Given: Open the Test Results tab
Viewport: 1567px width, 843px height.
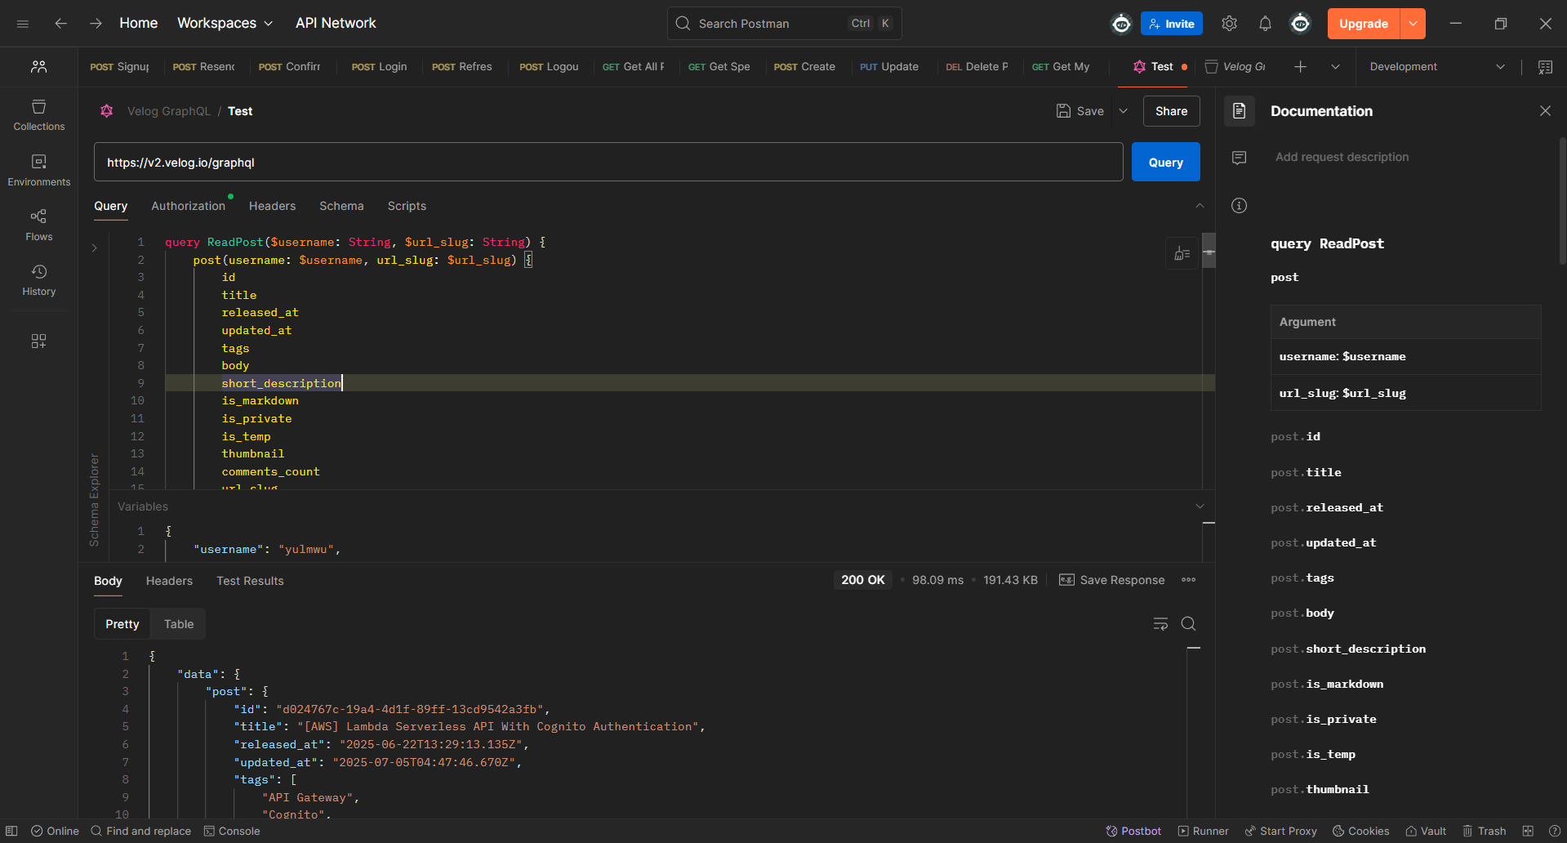Looking at the screenshot, I should [x=250, y=581].
